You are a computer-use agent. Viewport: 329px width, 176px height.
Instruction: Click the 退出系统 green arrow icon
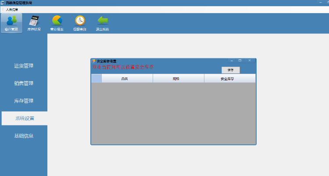point(102,23)
